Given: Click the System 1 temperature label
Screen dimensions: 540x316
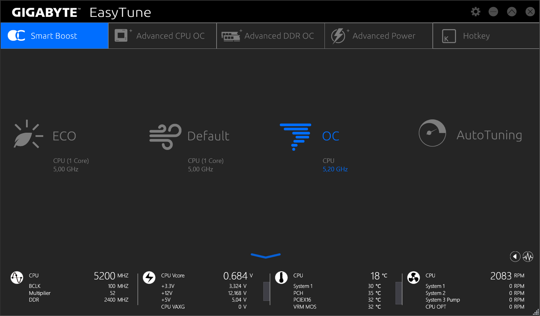Looking at the screenshot, I should 303,286.
